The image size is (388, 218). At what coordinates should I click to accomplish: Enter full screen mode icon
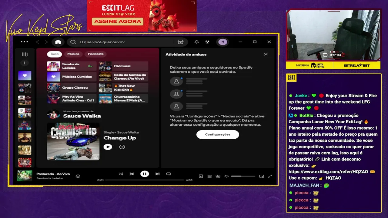point(270,176)
